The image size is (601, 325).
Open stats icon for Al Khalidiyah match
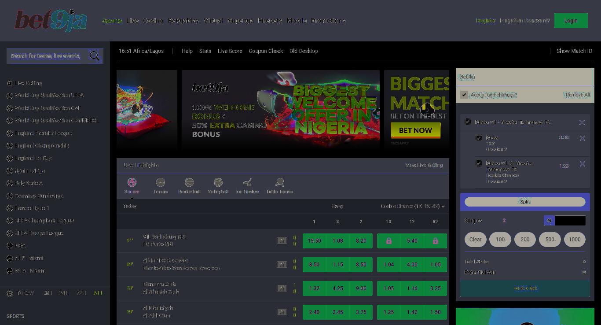282,312
